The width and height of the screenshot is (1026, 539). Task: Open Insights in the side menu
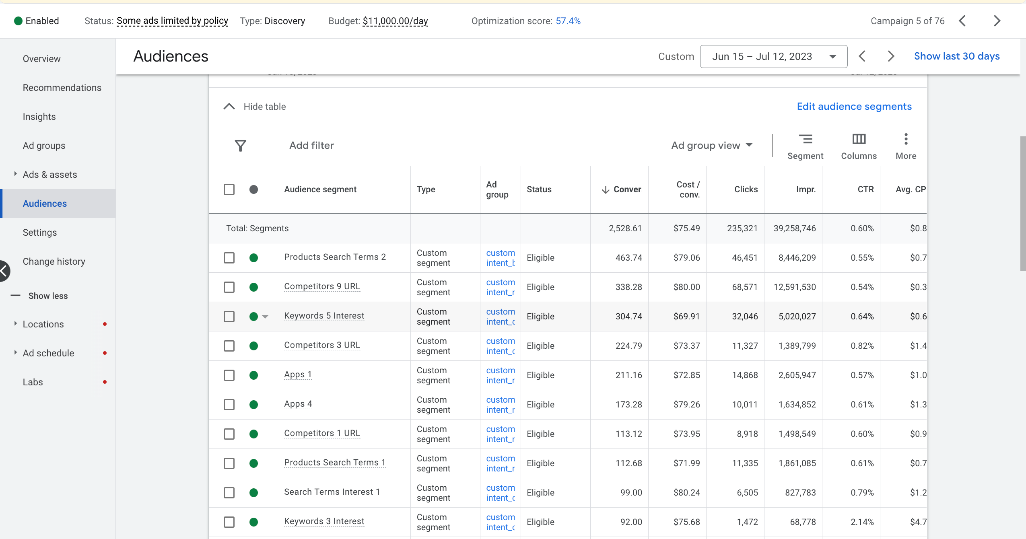pos(39,117)
